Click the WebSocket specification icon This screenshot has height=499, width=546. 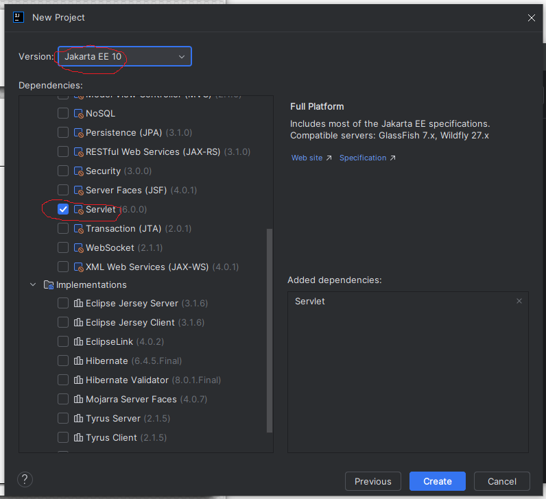click(78, 247)
